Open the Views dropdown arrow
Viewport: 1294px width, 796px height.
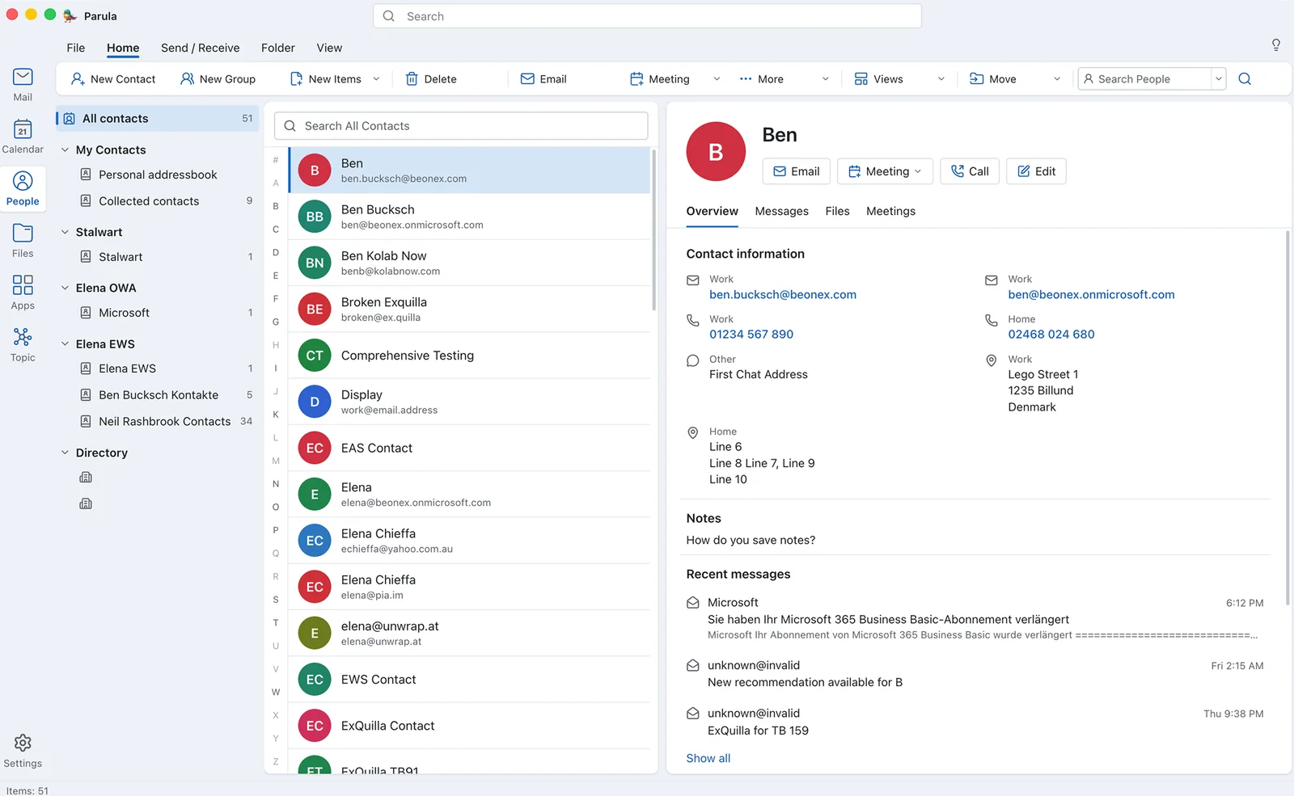pos(941,79)
